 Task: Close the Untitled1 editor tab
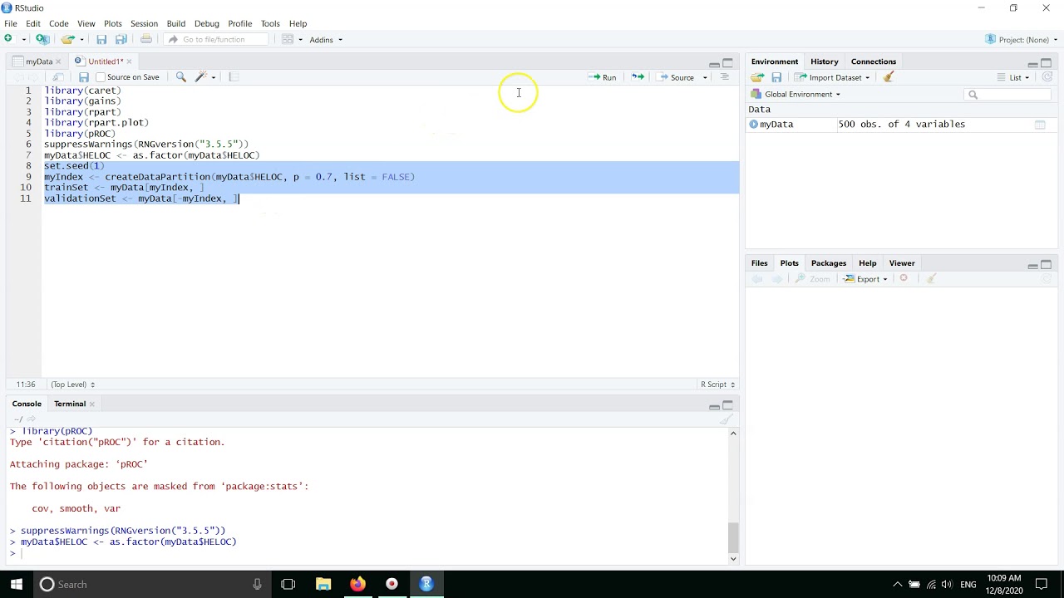pos(129,61)
